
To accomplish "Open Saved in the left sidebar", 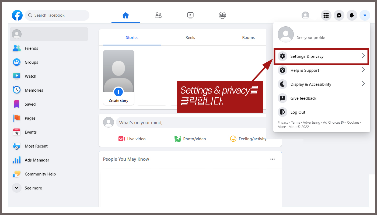I will (x=49, y=104).
